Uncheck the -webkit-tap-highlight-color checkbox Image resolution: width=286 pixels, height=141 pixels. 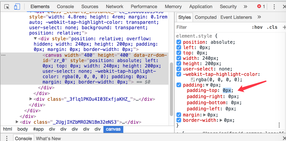[x=179, y=74]
